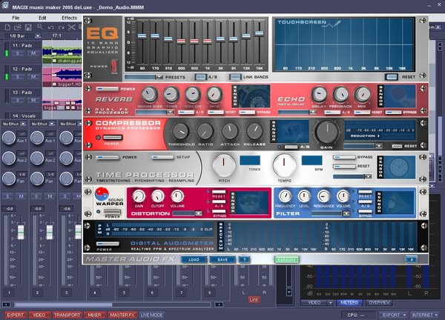This screenshot has height=320, width=445.
Task: Click the Live Mode button
Action: point(152,315)
